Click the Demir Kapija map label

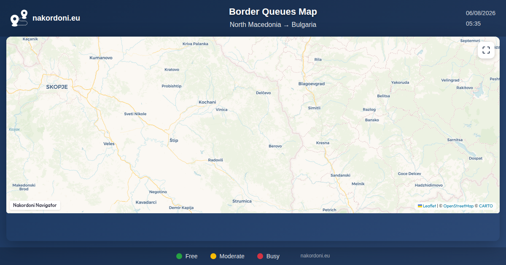pos(181,208)
